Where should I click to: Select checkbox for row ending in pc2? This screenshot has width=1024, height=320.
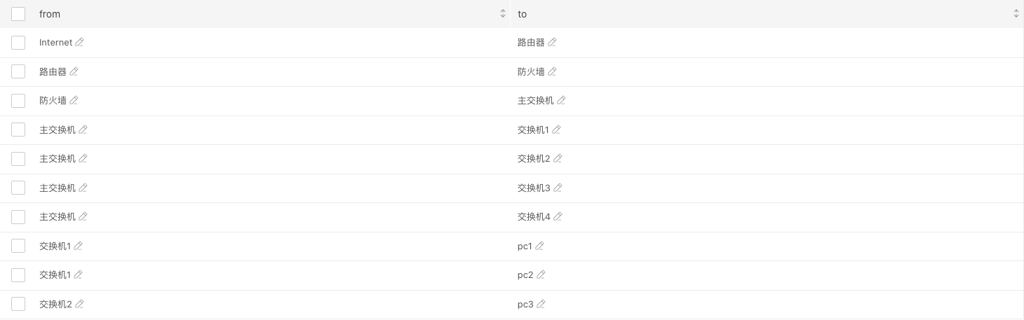[x=18, y=275]
